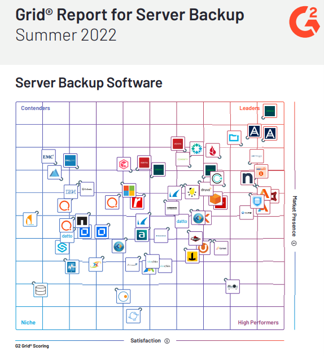
Task: Select the Leaders quadrant label
Action: pos(249,108)
